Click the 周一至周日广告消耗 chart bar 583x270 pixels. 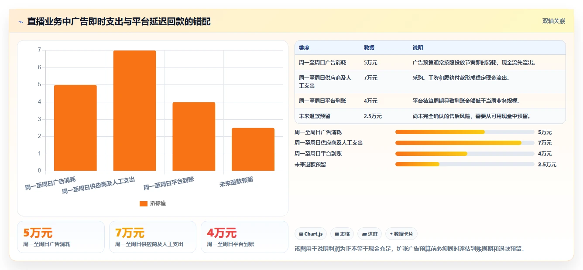pos(75,128)
